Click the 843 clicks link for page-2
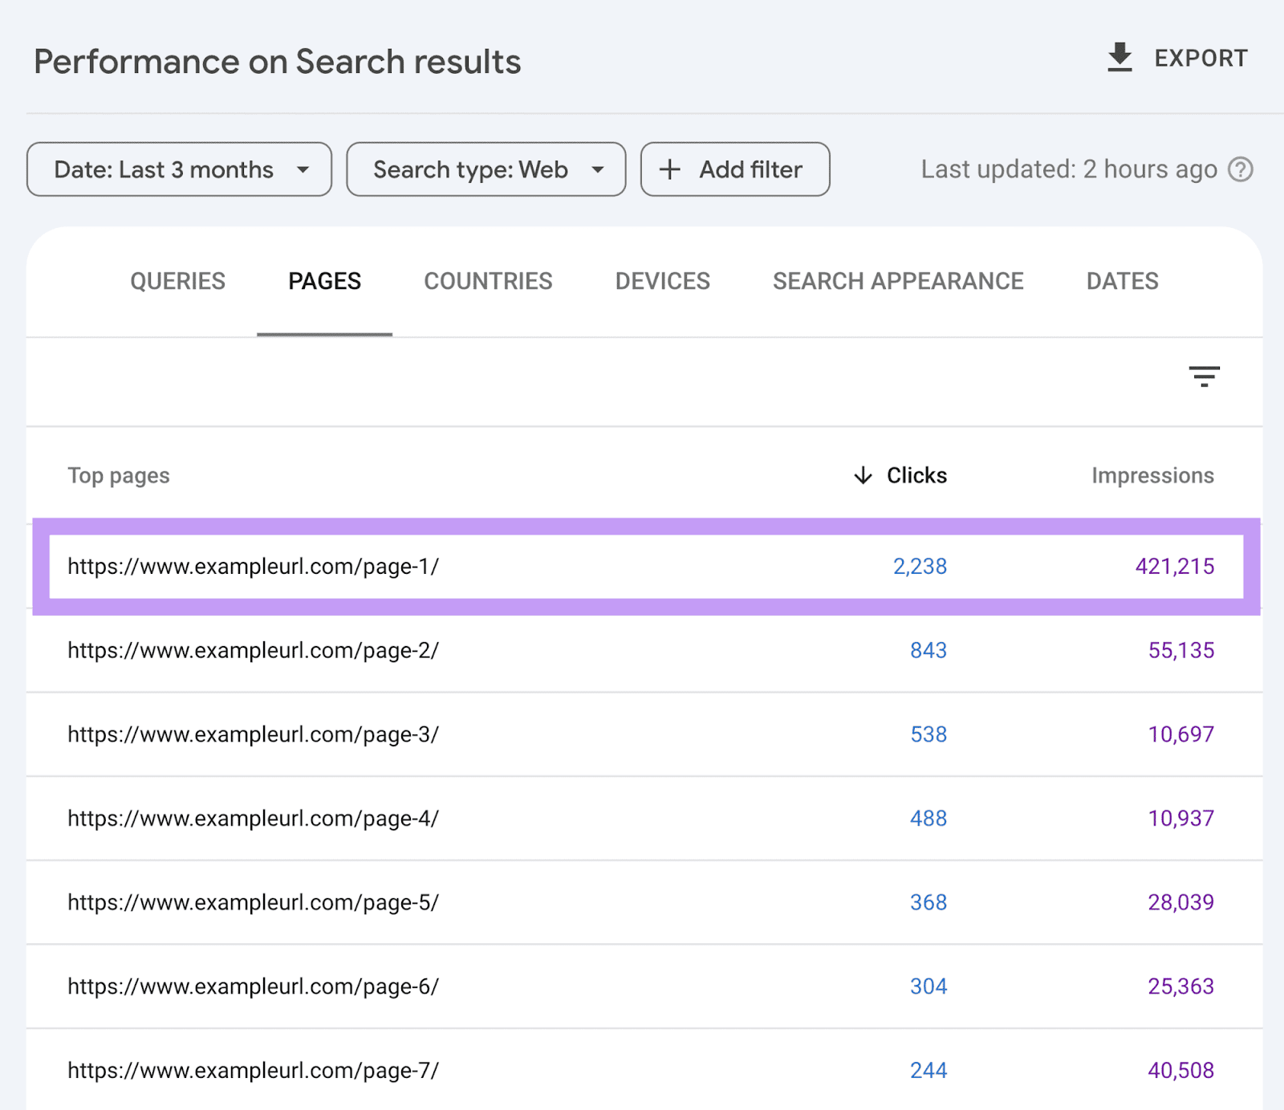 928,651
